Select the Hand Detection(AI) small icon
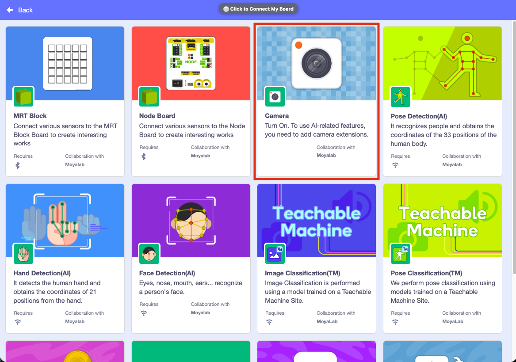Image resolution: width=516 pixels, height=362 pixels. 24,254
